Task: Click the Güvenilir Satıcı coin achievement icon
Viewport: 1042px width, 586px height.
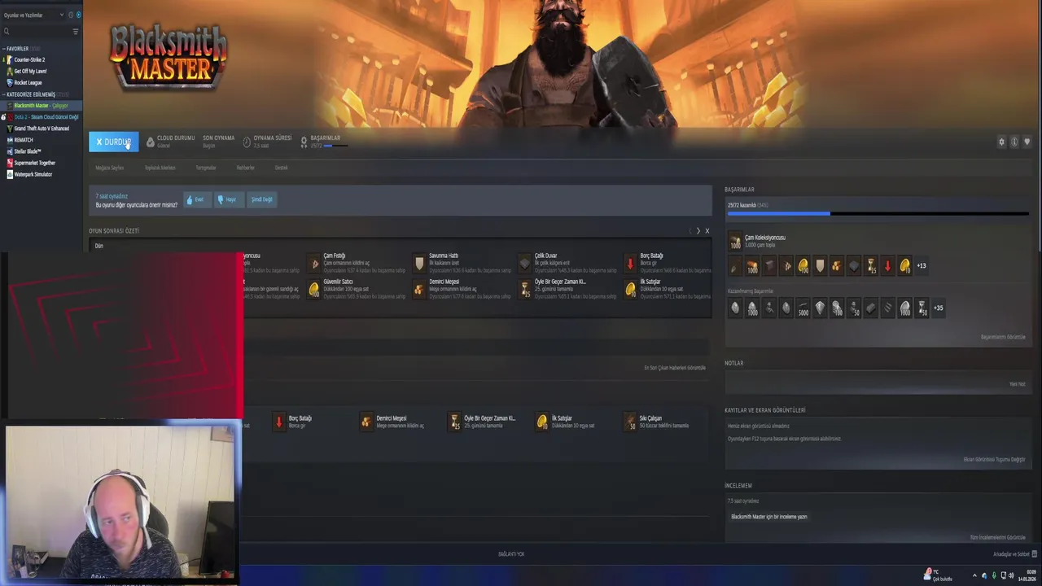Action: pyautogui.click(x=314, y=289)
